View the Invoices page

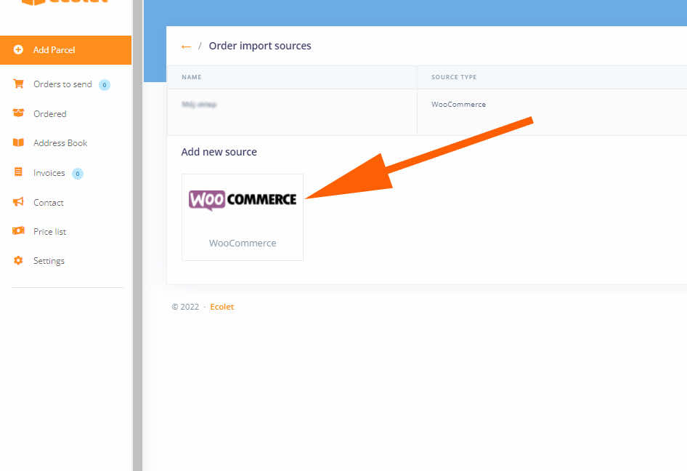click(49, 173)
